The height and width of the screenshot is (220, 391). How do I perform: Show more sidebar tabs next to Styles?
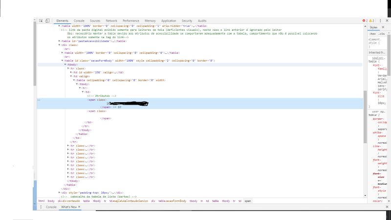point(383,27)
